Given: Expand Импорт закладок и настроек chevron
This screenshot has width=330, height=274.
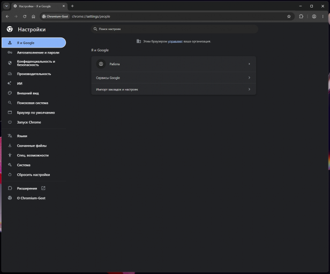Looking at the screenshot, I should [249, 89].
